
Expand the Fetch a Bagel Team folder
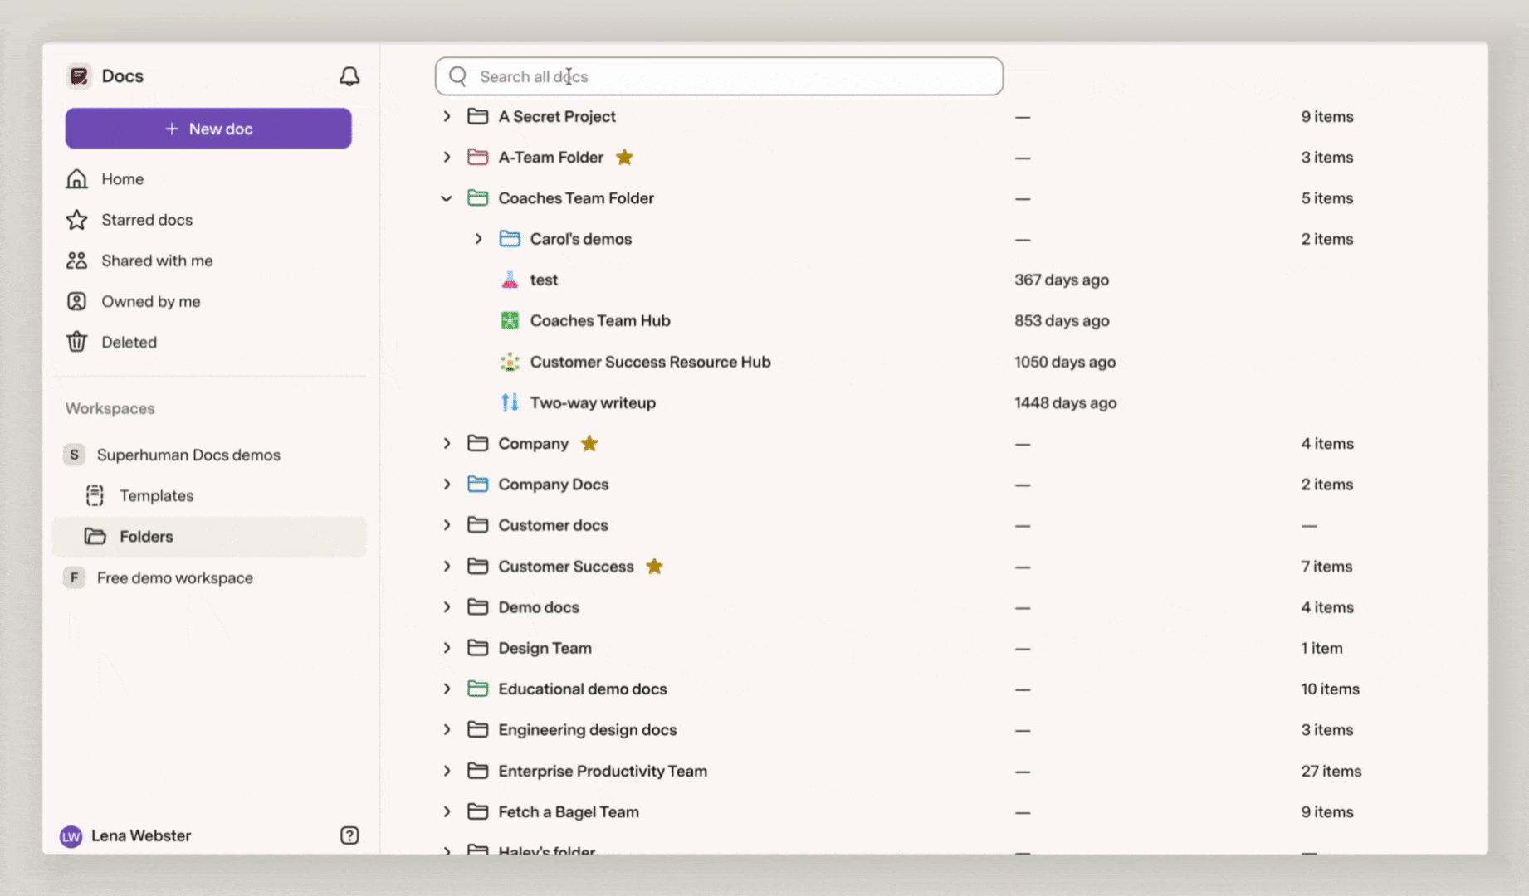(x=447, y=811)
